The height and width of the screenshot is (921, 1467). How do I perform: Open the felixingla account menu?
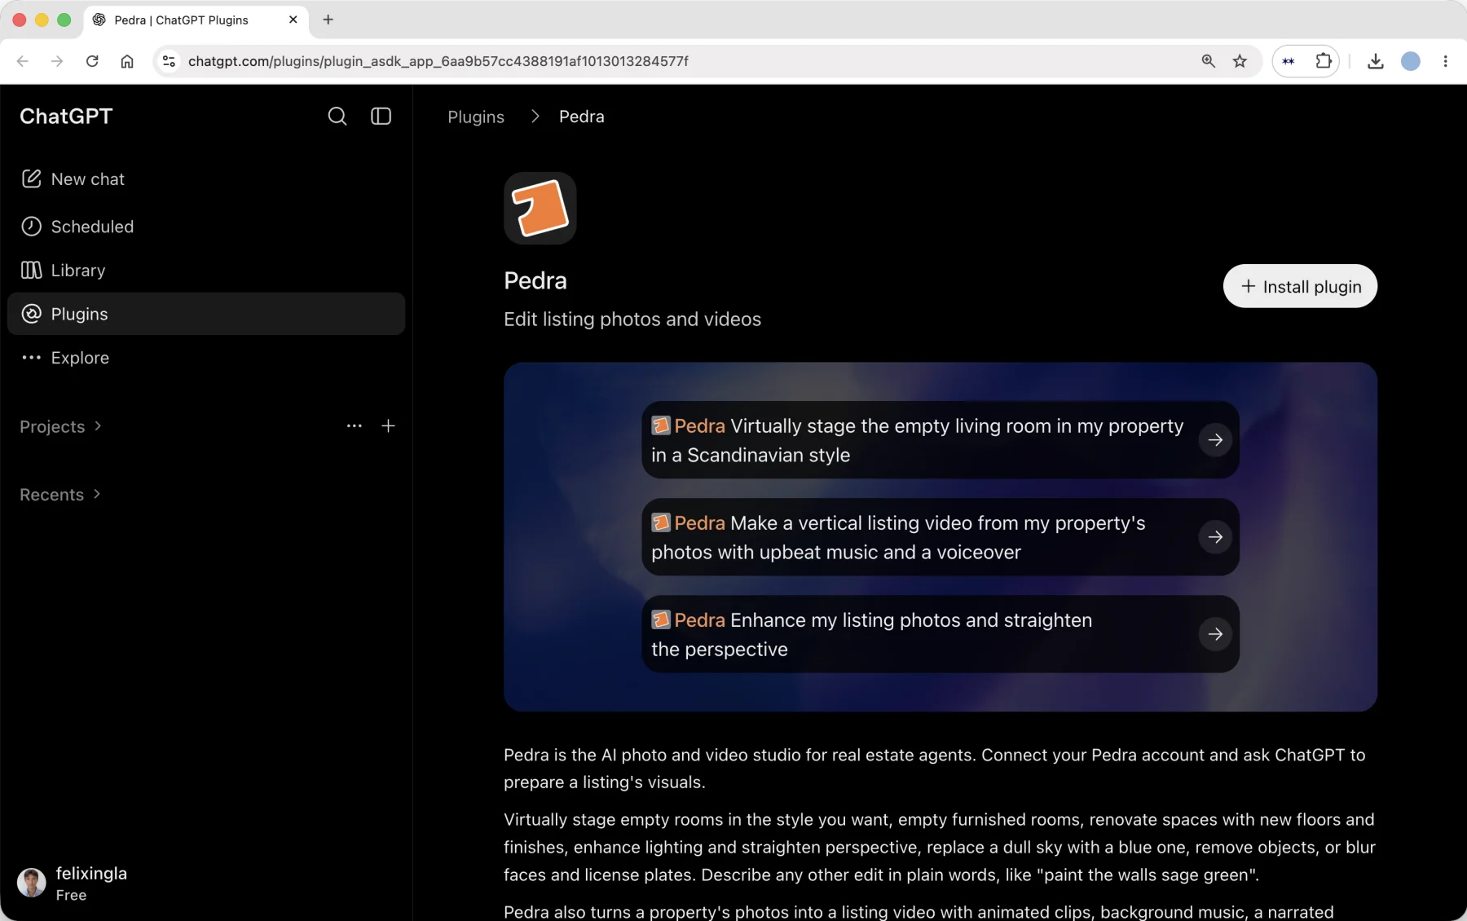coord(205,883)
